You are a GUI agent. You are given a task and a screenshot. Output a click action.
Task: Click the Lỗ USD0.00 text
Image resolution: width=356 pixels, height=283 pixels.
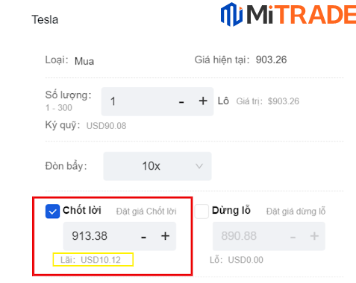click(237, 260)
